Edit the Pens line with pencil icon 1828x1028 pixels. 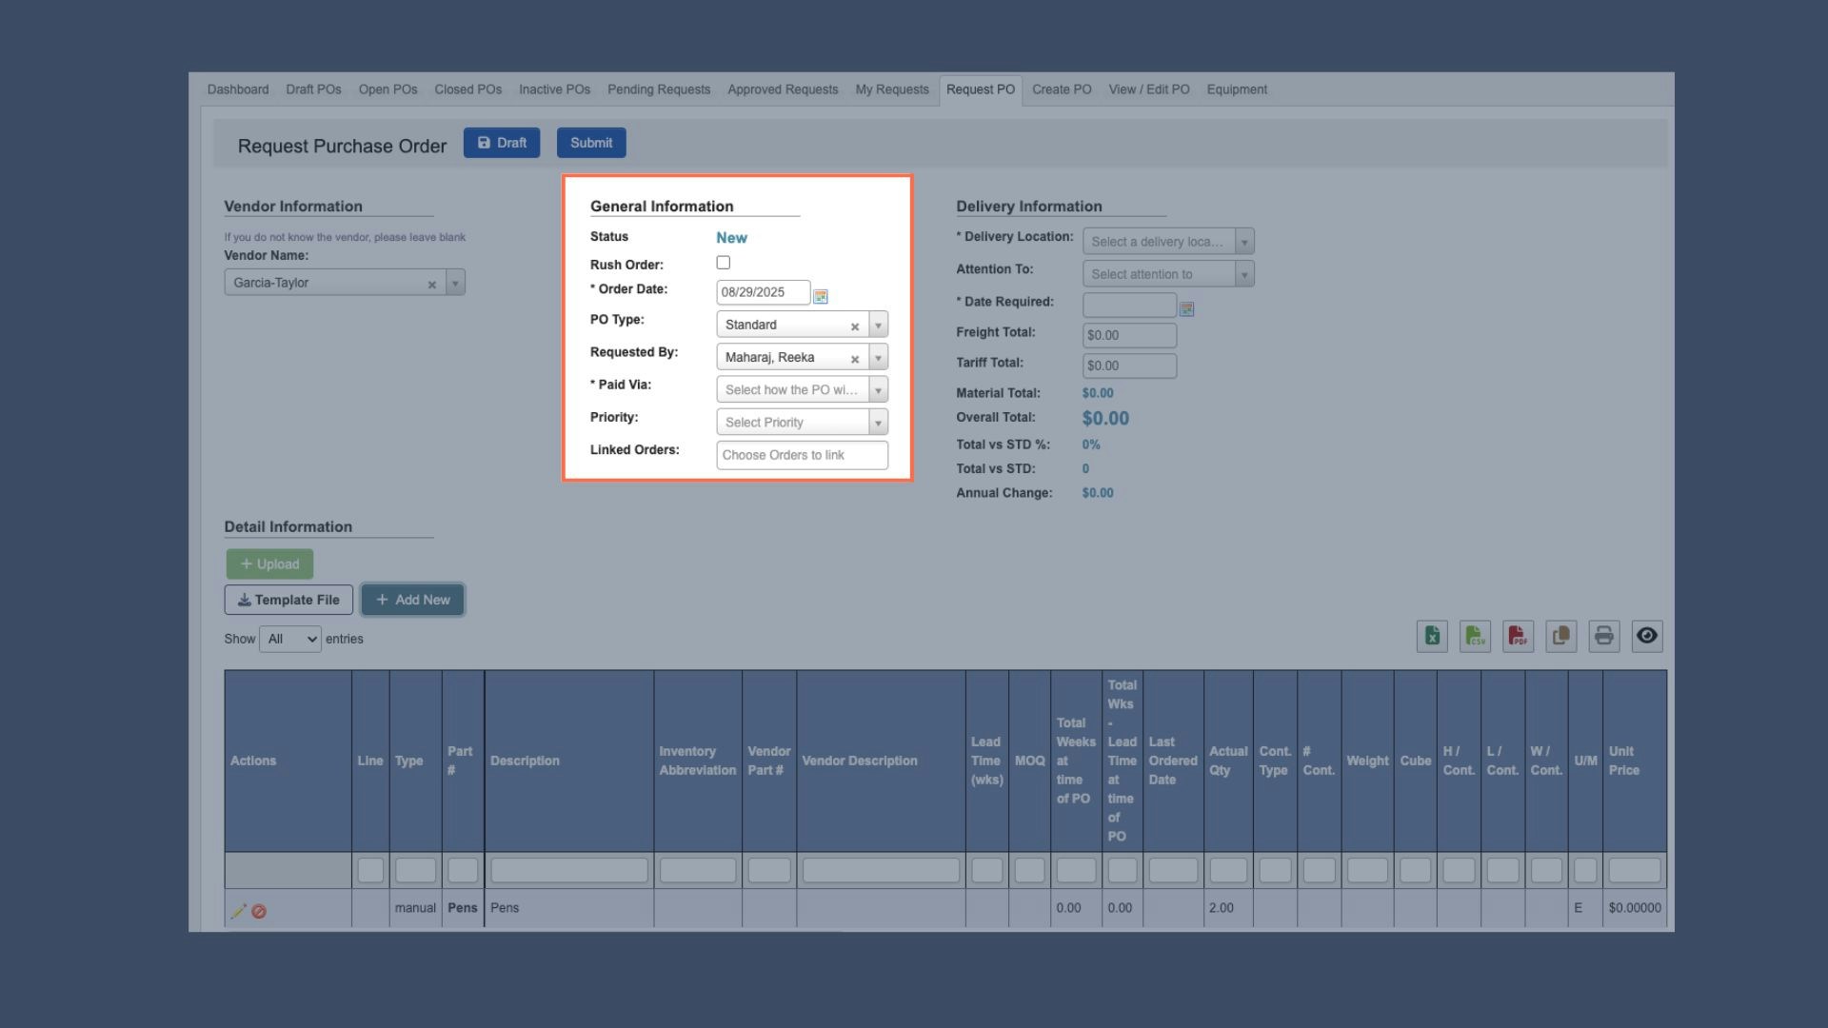click(x=238, y=911)
